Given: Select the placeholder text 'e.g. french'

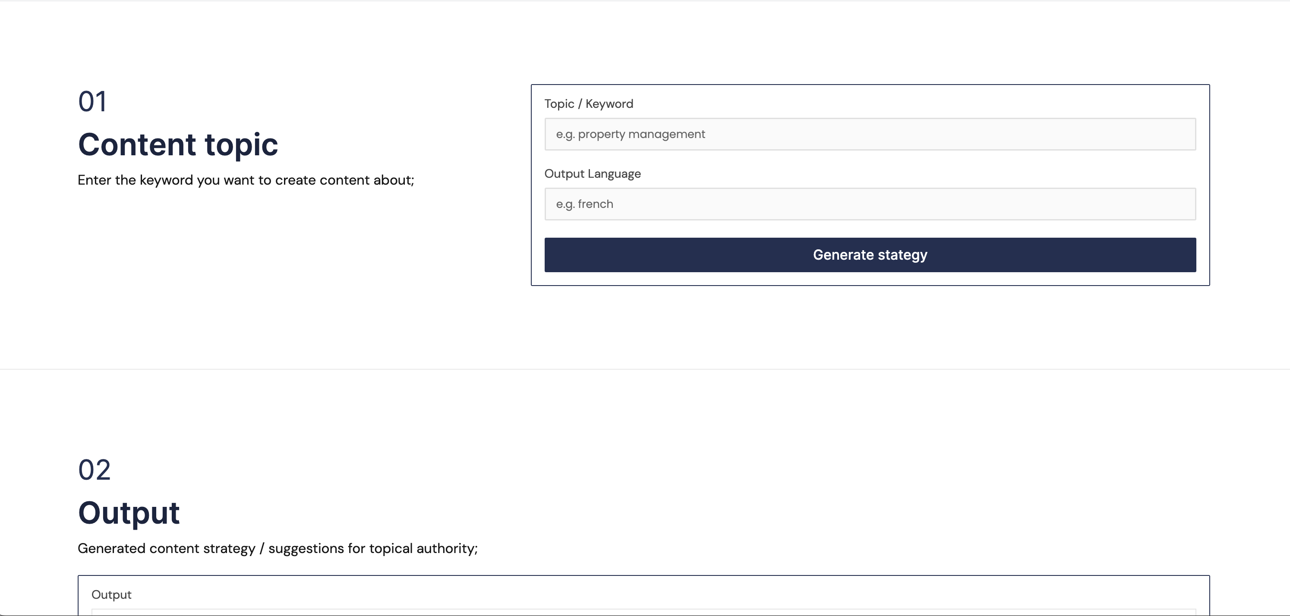Looking at the screenshot, I should coord(584,204).
